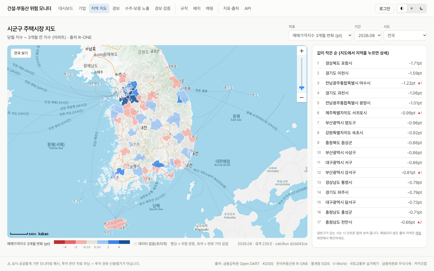Open the 배치 menu item
The height and width of the screenshot is (271, 434).
[x=197, y=8]
